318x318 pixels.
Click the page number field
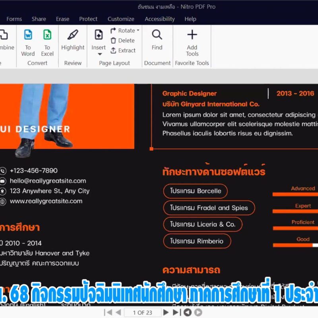(x=142, y=312)
